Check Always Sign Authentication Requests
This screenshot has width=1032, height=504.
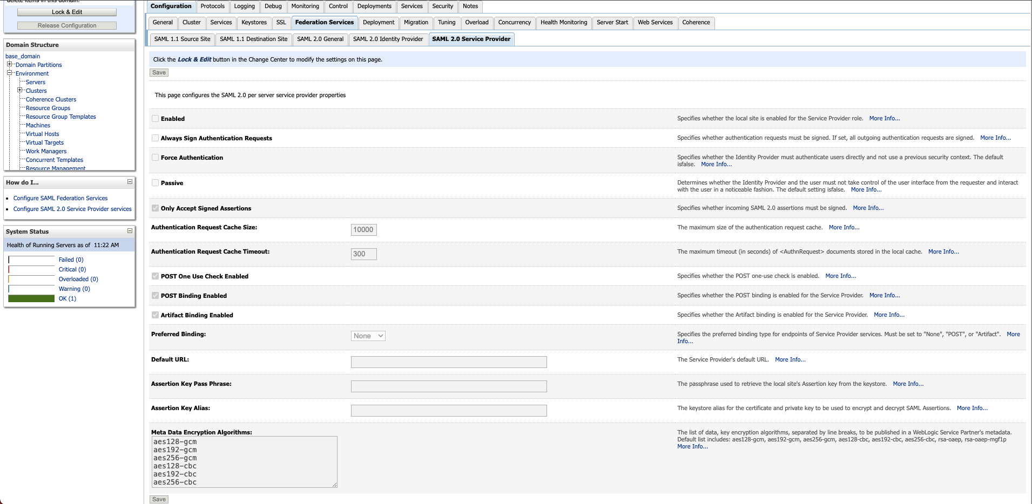tap(156, 138)
